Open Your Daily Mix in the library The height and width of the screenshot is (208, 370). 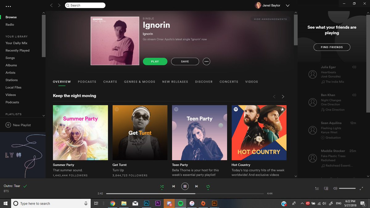(16, 43)
